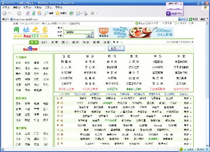
Task: Click the food banner advertisement
Action: click(x=136, y=32)
